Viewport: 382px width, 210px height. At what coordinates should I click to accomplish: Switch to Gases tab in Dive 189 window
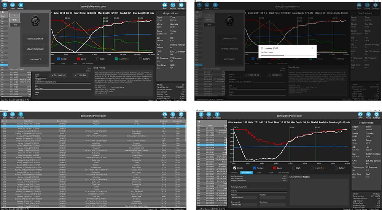pyautogui.click(x=258, y=173)
